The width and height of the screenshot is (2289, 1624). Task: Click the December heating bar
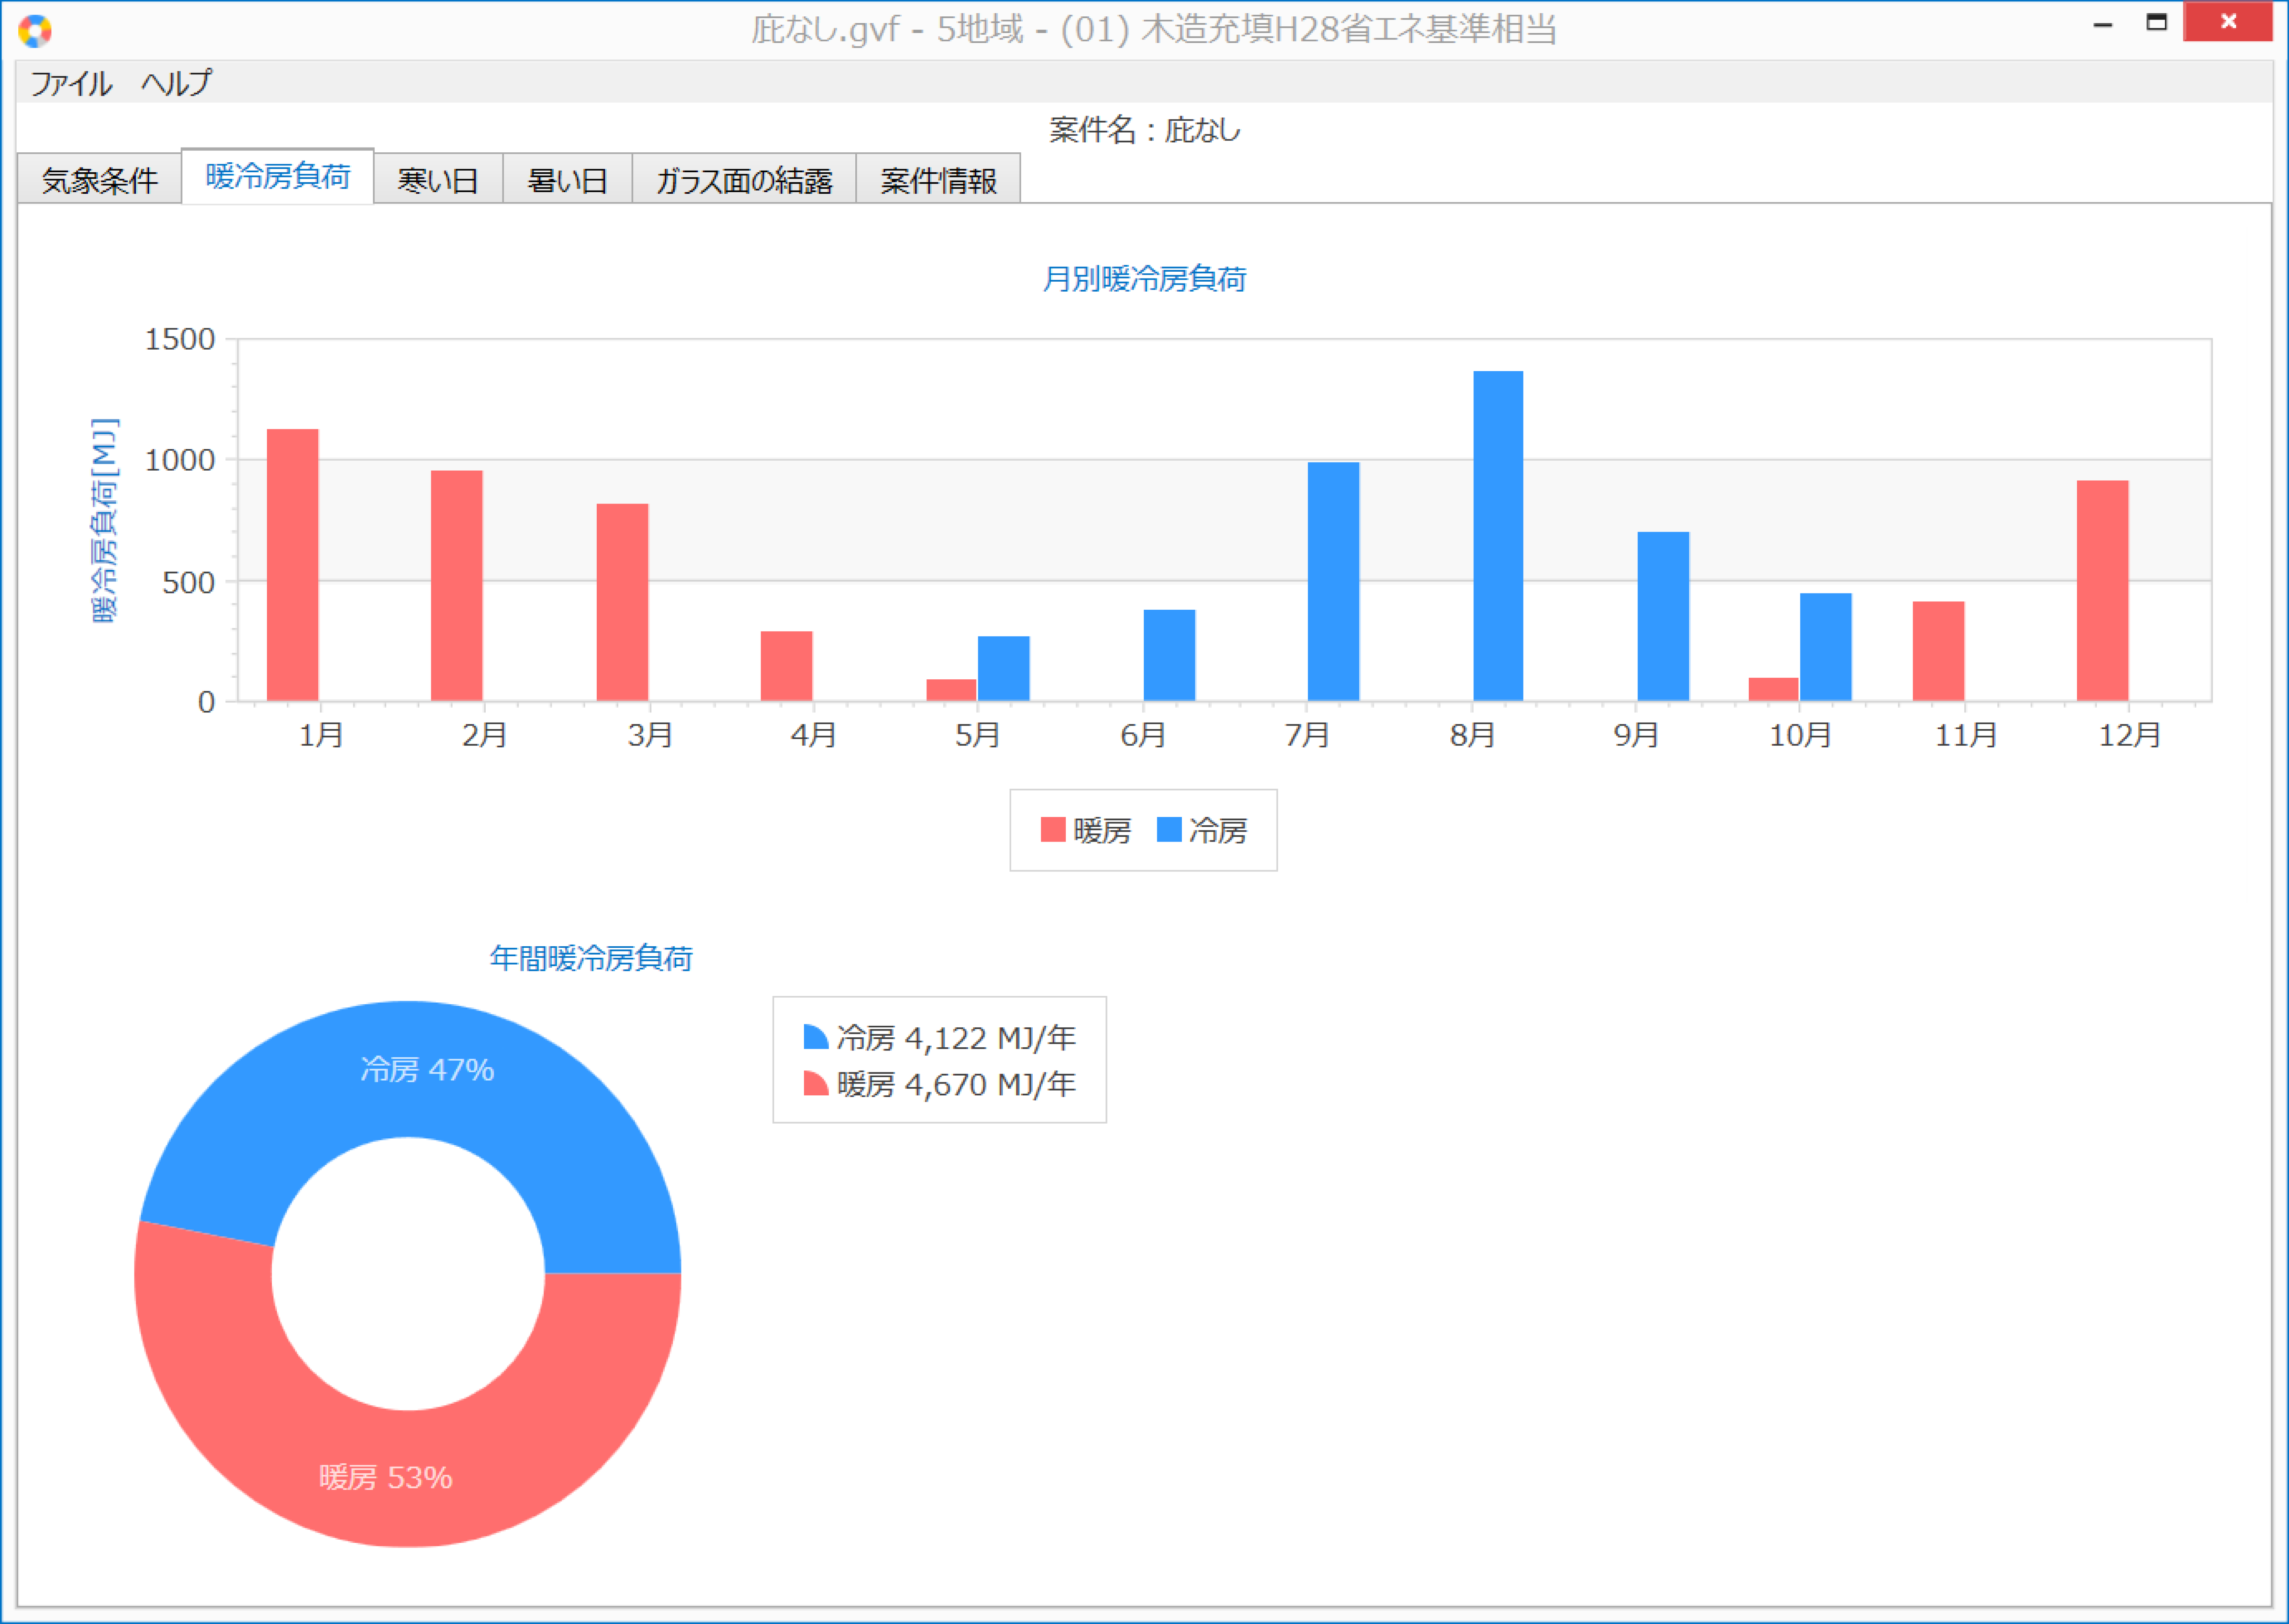click(x=2103, y=591)
